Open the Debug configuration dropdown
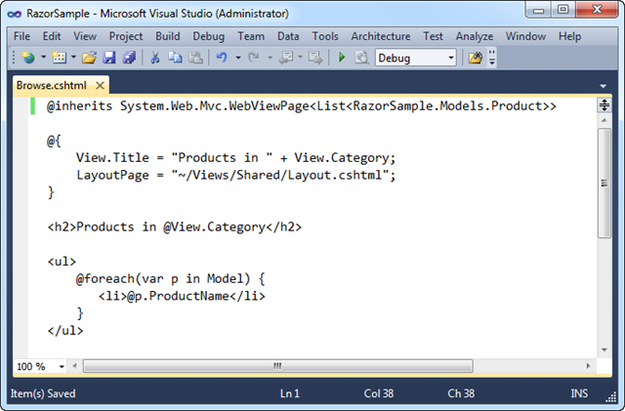Screen dimensions: 625x411 tap(416, 58)
